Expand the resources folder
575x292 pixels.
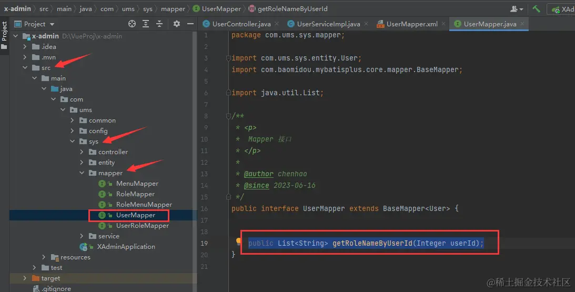point(44,257)
